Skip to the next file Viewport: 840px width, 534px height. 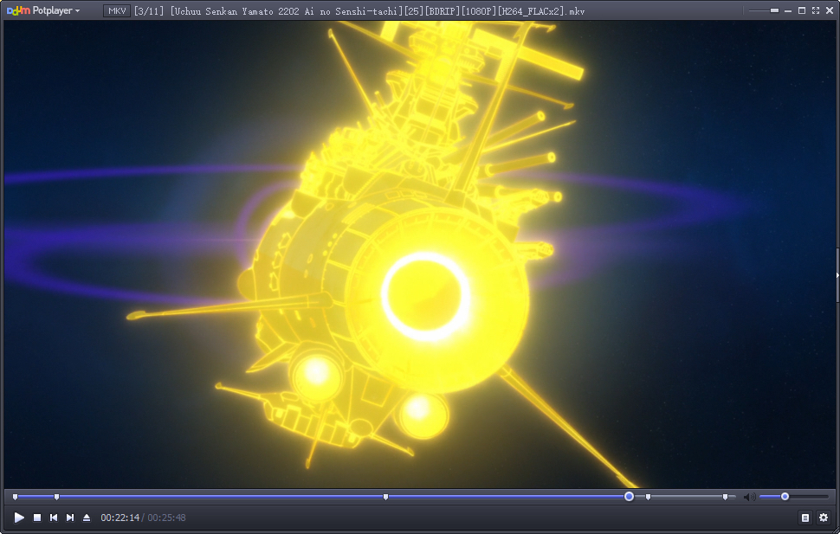pyautogui.click(x=69, y=518)
